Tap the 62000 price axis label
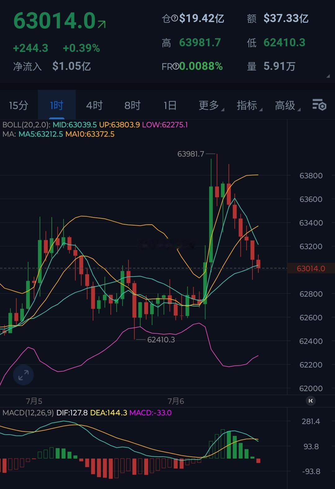The width and height of the screenshot is (335, 489). [311, 388]
